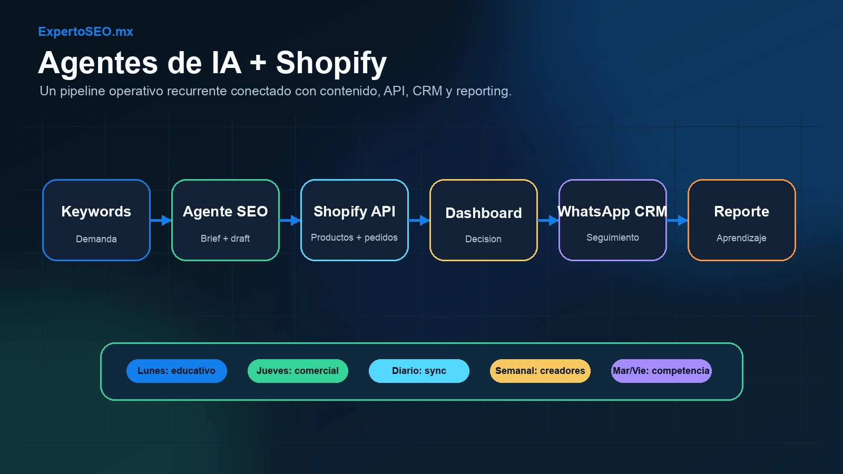This screenshot has height=474, width=843.
Task: Open the Shopify API pipeline card
Action: pyautogui.click(x=355, y=220)
